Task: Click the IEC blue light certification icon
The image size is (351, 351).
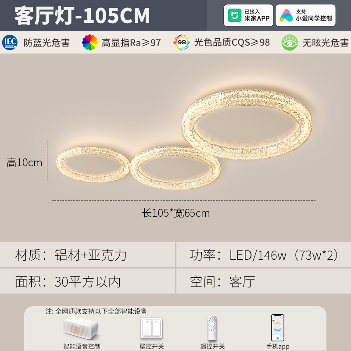Action: click(x=10, y=42)
